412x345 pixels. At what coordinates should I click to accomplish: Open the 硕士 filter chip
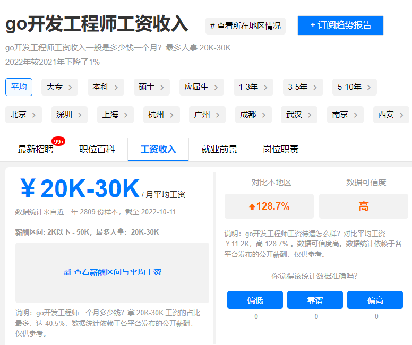151,87
